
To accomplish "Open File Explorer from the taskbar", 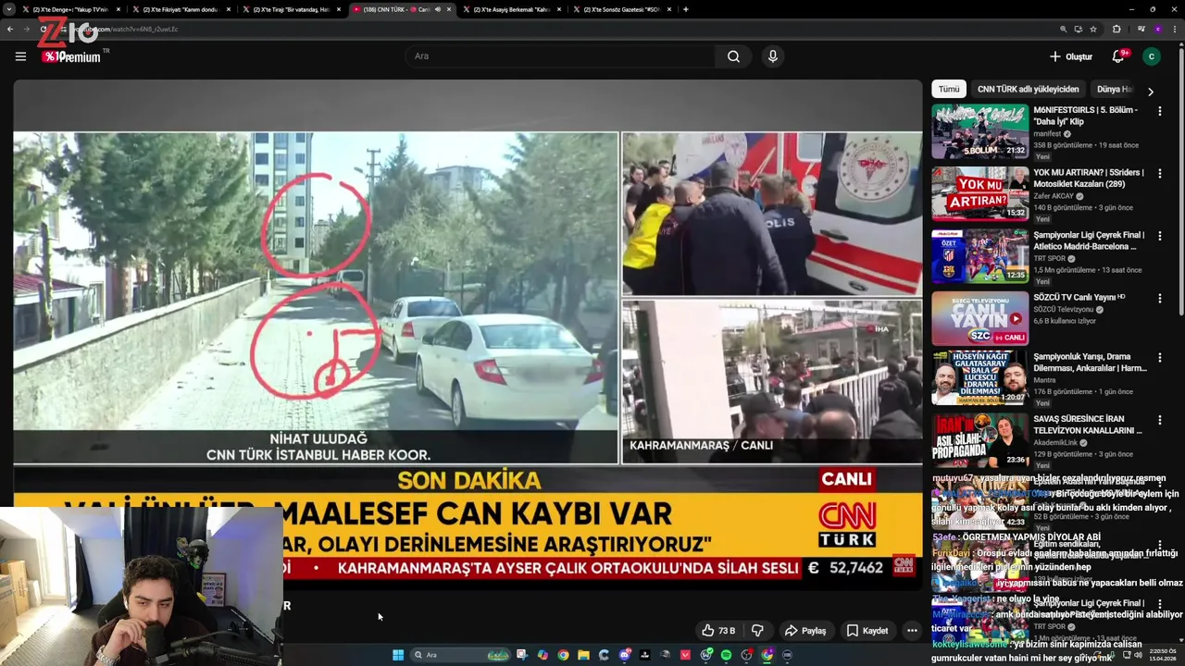I will click(x=583, y=655).
